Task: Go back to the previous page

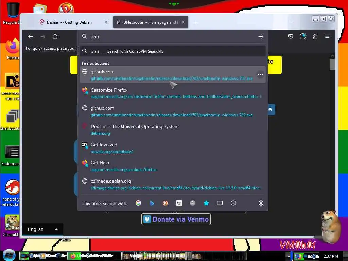Action: click(31, 37)
